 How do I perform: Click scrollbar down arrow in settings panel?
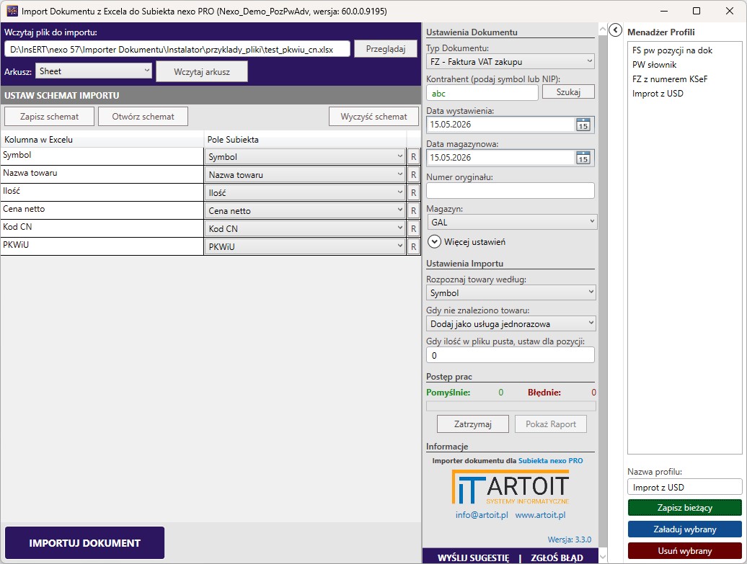(x=603, y=556)
